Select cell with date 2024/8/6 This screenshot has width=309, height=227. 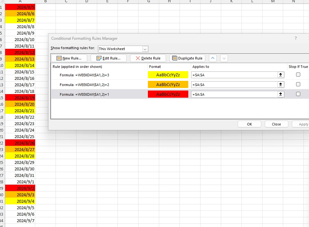(20, 14)
